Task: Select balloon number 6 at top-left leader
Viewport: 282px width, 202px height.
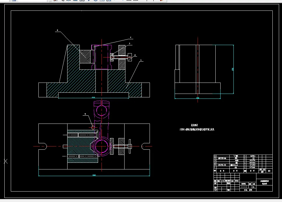Action: click(x=57, y=30)
